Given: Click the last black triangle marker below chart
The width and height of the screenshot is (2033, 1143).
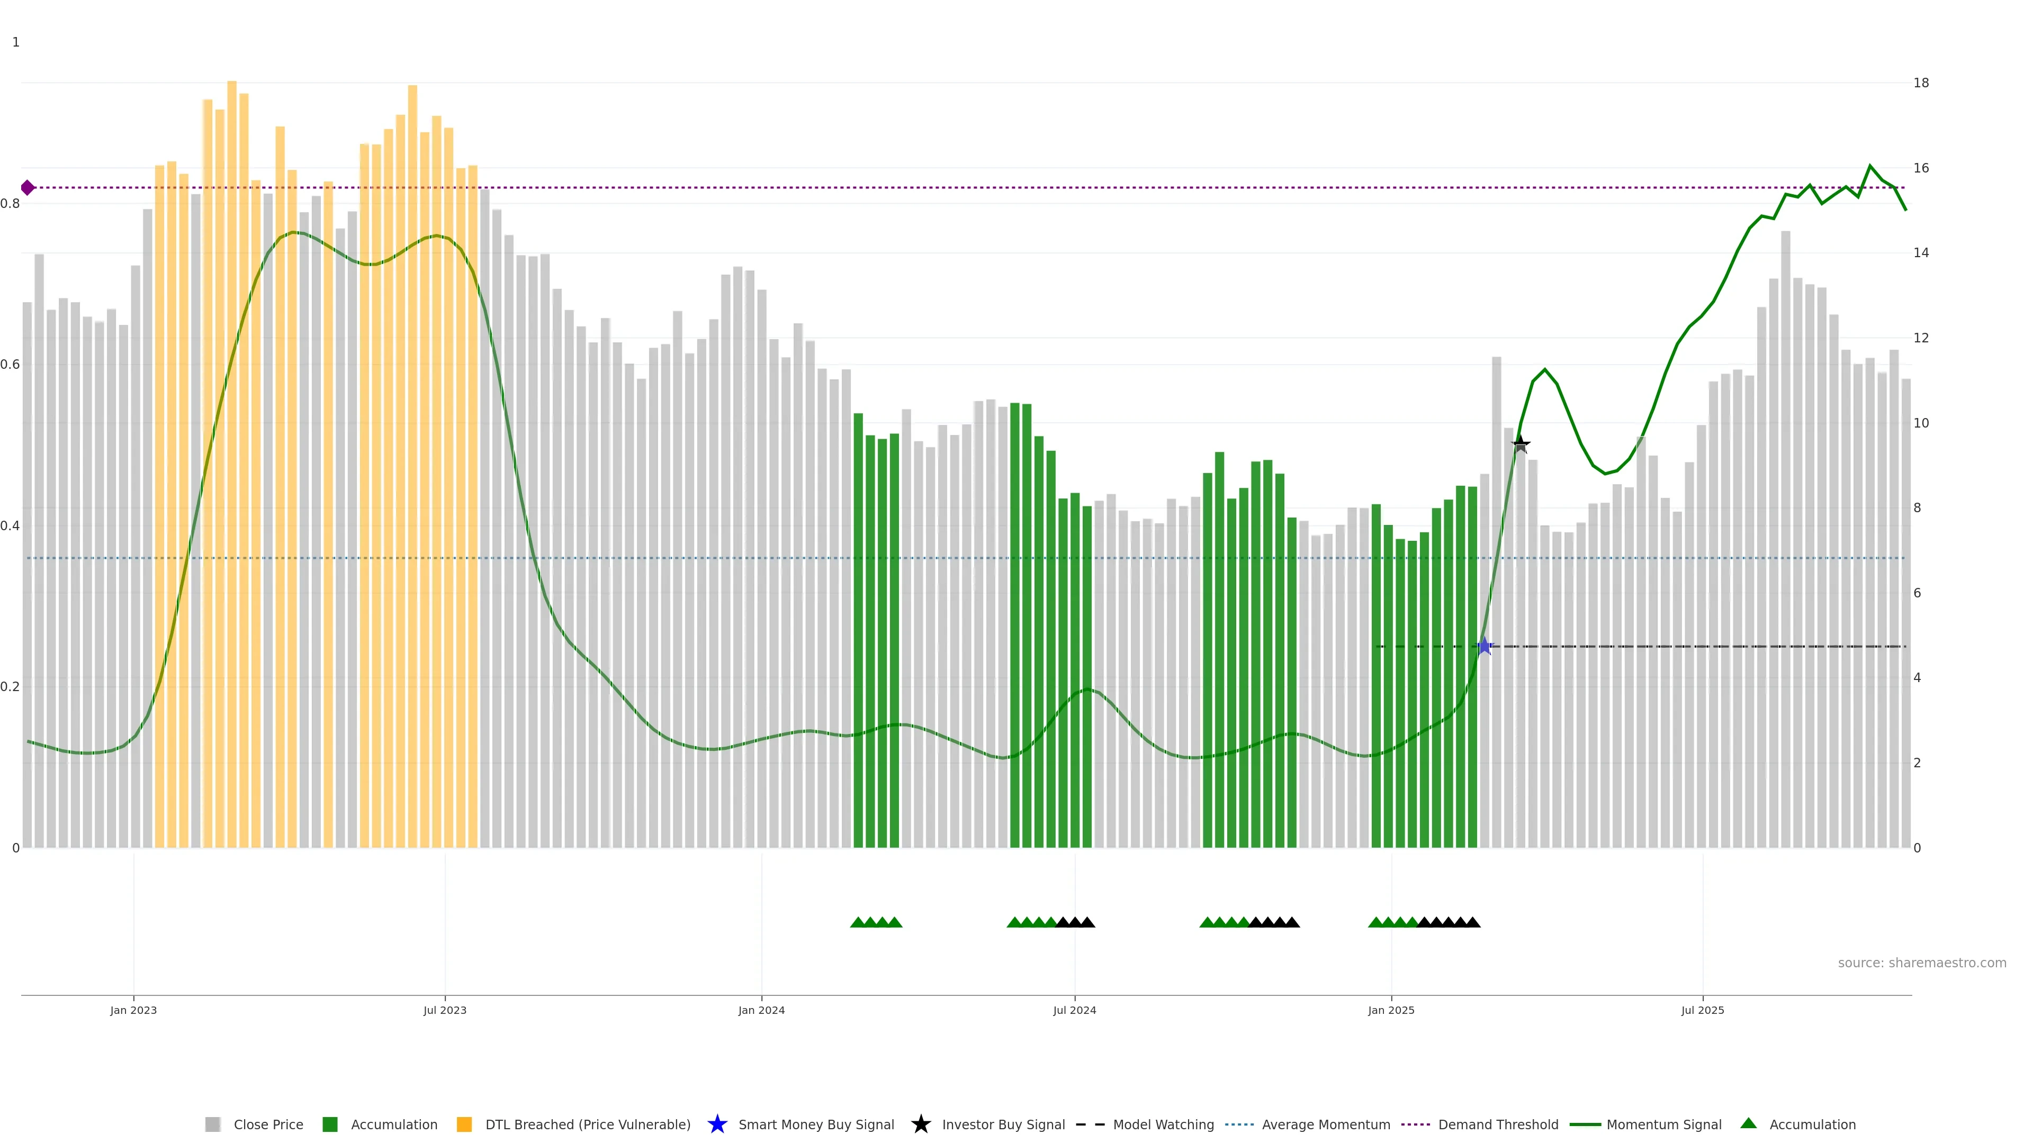Looking at the screenshot, I should 1473,922.
